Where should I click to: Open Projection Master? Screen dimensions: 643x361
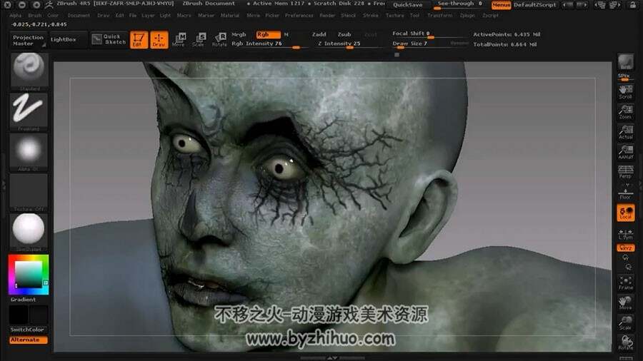click(x=27, y=40)
